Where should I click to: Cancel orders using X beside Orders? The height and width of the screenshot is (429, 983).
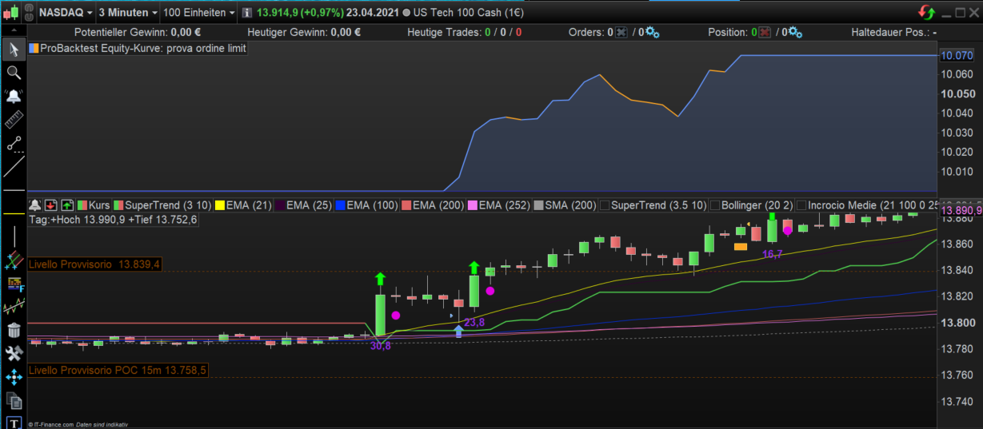(x=621, y=32)
